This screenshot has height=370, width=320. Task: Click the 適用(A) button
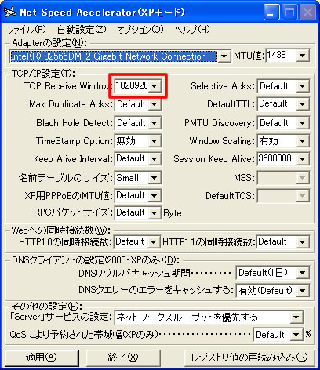pyautogui.click(x=42, y=357)
